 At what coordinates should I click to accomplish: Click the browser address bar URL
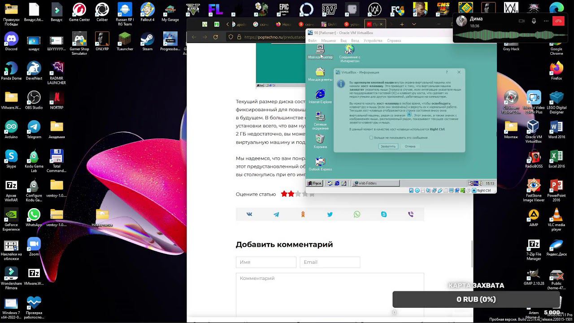(274, 37)
